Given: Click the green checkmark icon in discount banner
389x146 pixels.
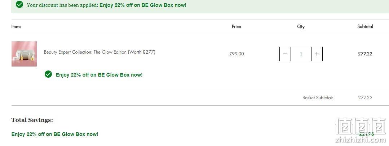Looking at the screenshot, I should click(x=19, y=4).
